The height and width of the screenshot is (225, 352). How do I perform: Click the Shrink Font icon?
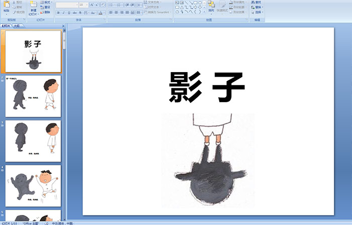[x=97, y=5]
